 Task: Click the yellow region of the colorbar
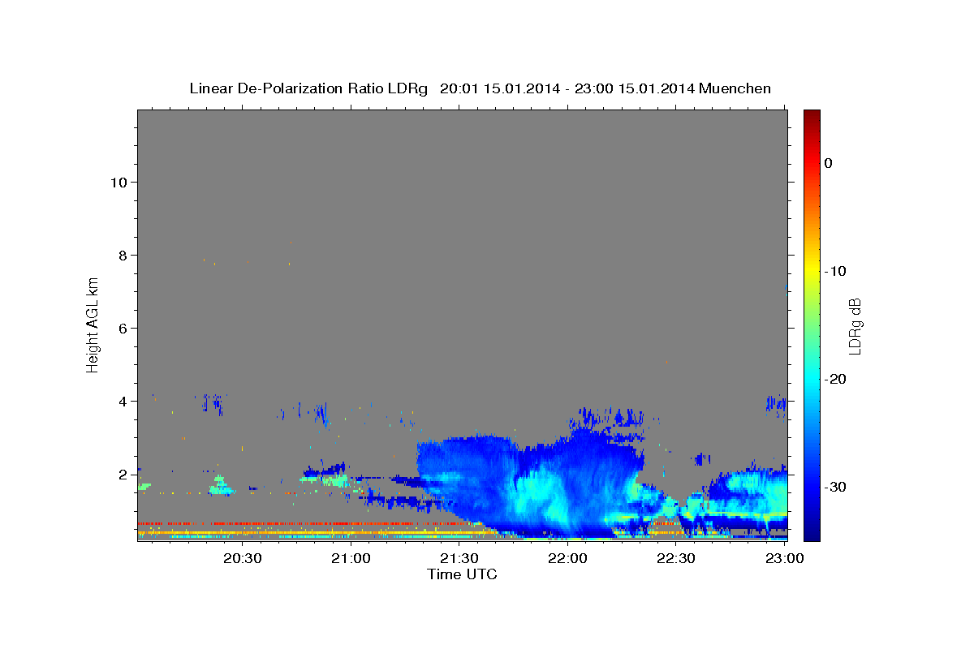click(x=812, y=268)
